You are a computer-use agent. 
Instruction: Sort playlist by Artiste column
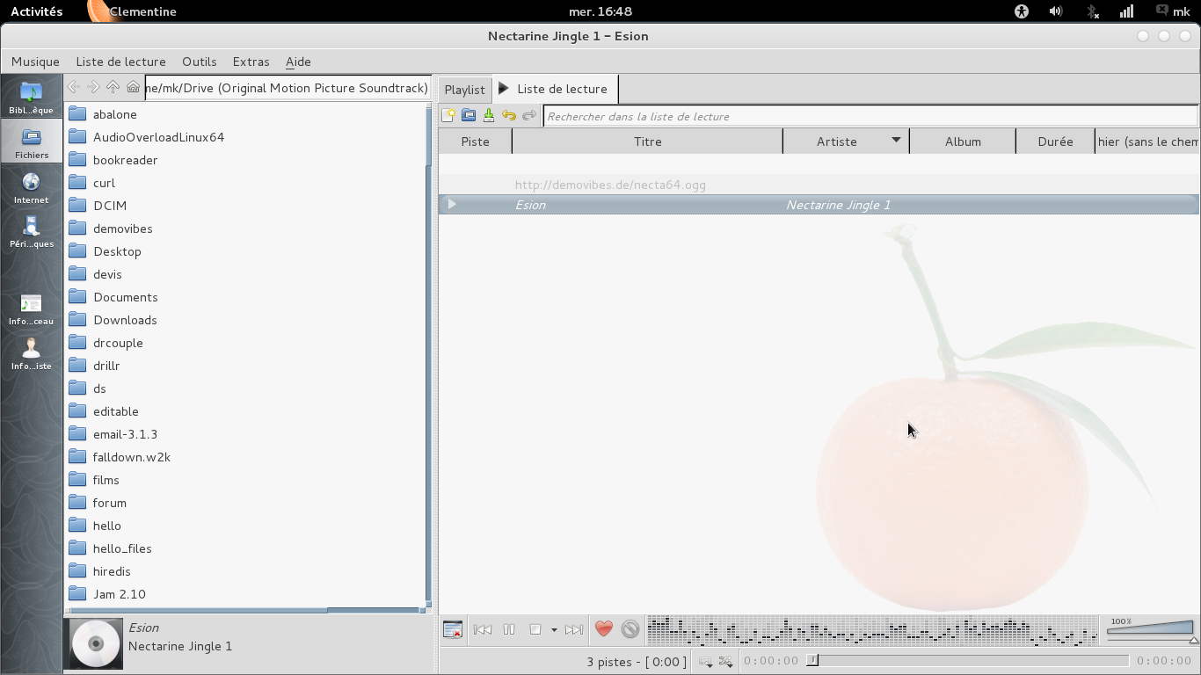pyautogui.click(x=846, y=141)
